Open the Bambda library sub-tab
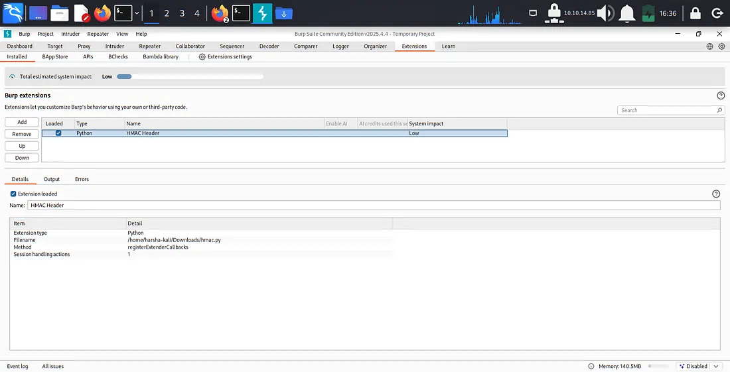Viewport: 730px width, 372px height. click(161, 57)
